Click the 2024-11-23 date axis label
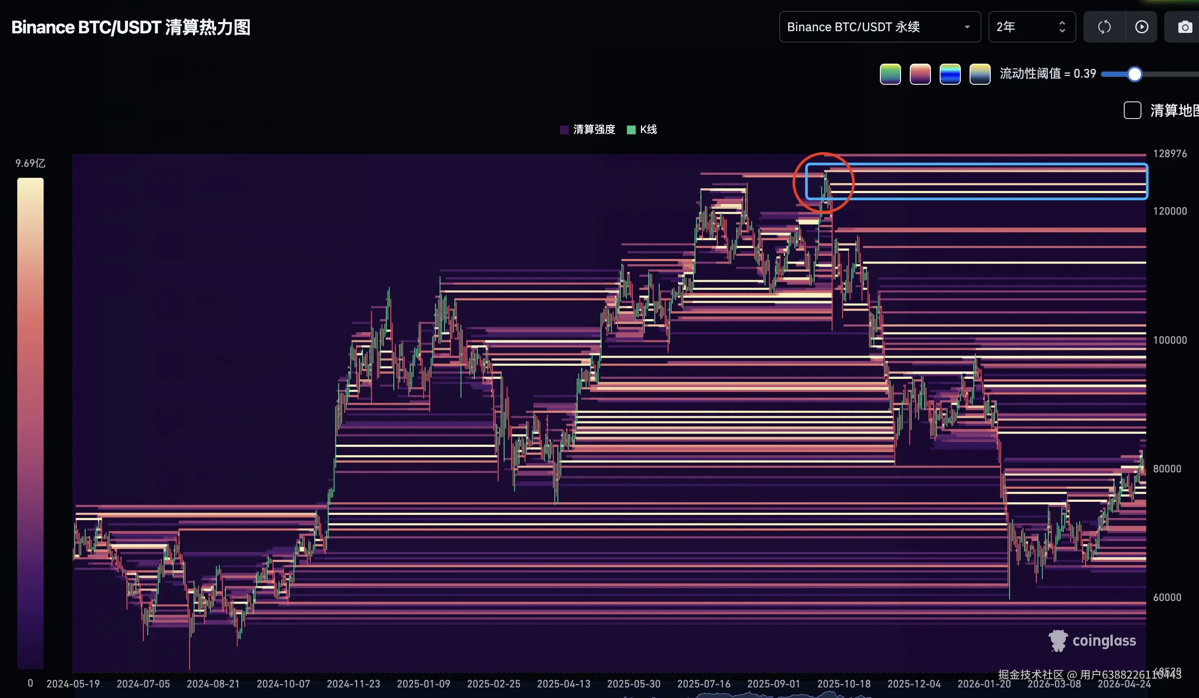1199x698 pixels. (353, 684)
